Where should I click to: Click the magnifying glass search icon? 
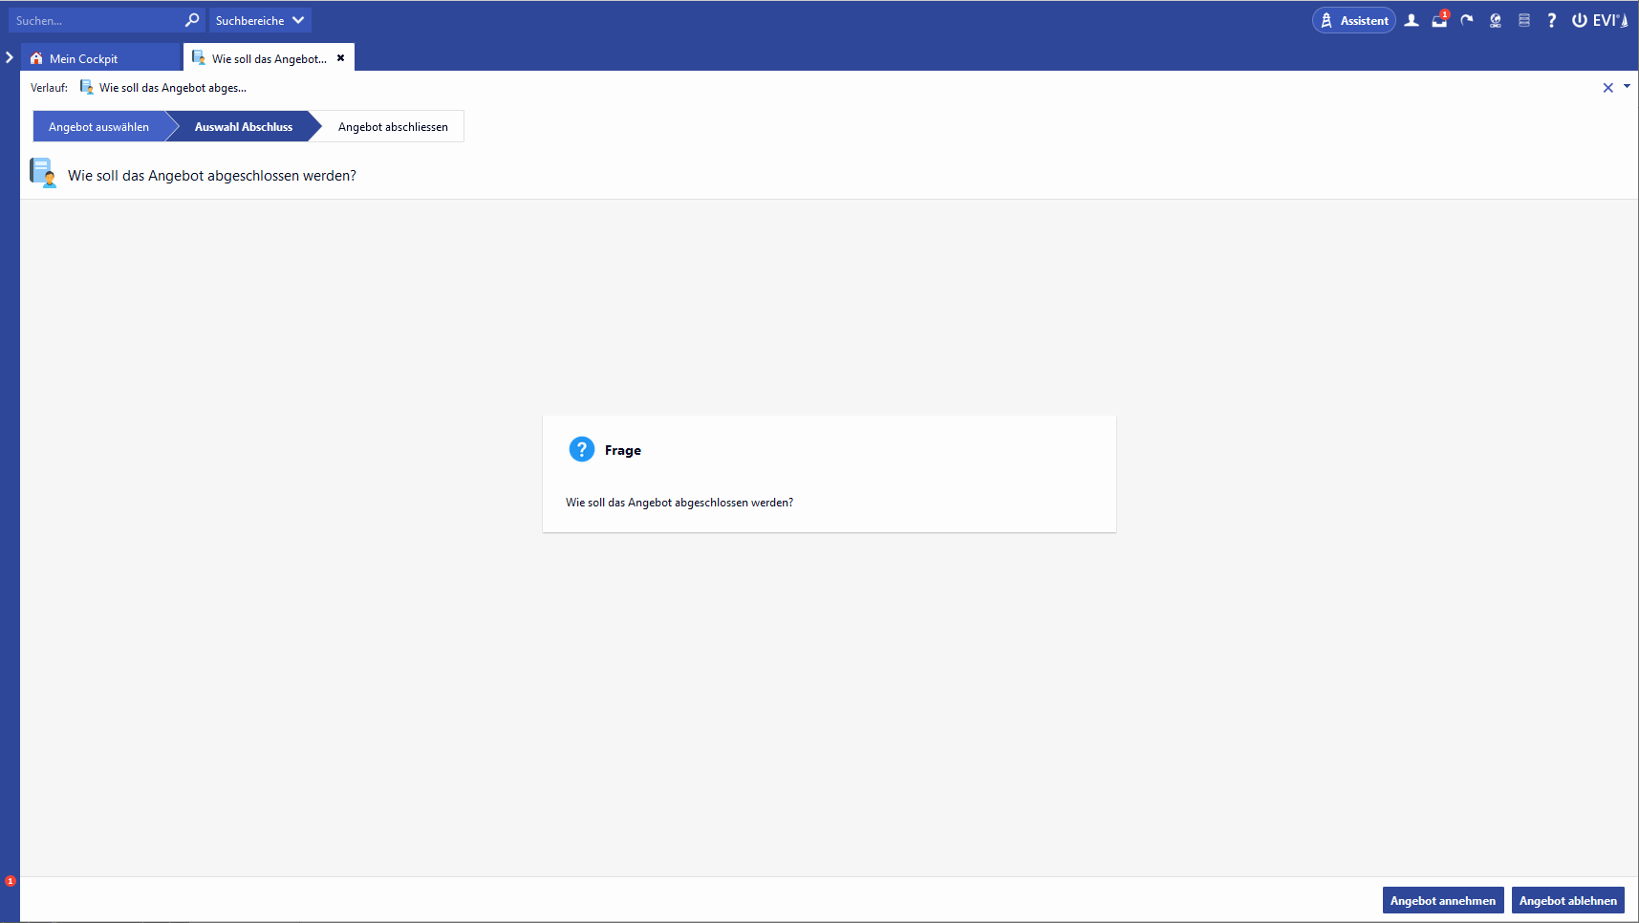click(192, 20)
